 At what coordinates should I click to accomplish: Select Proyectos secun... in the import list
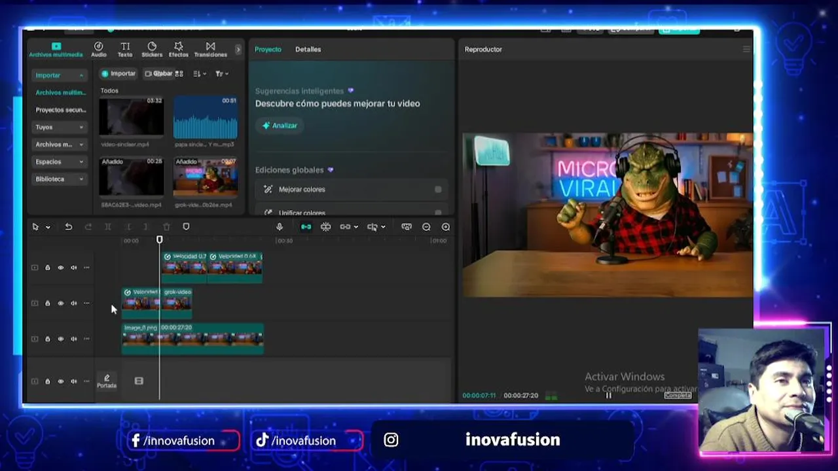point(60,110)
